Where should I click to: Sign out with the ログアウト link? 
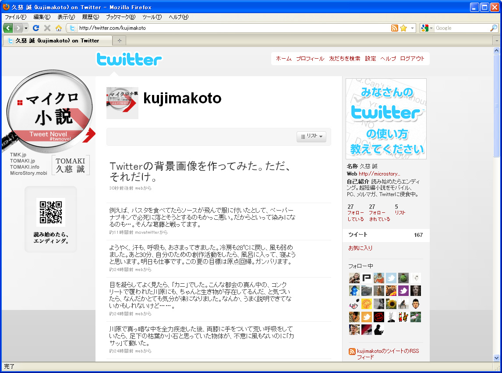coord(412,59)
